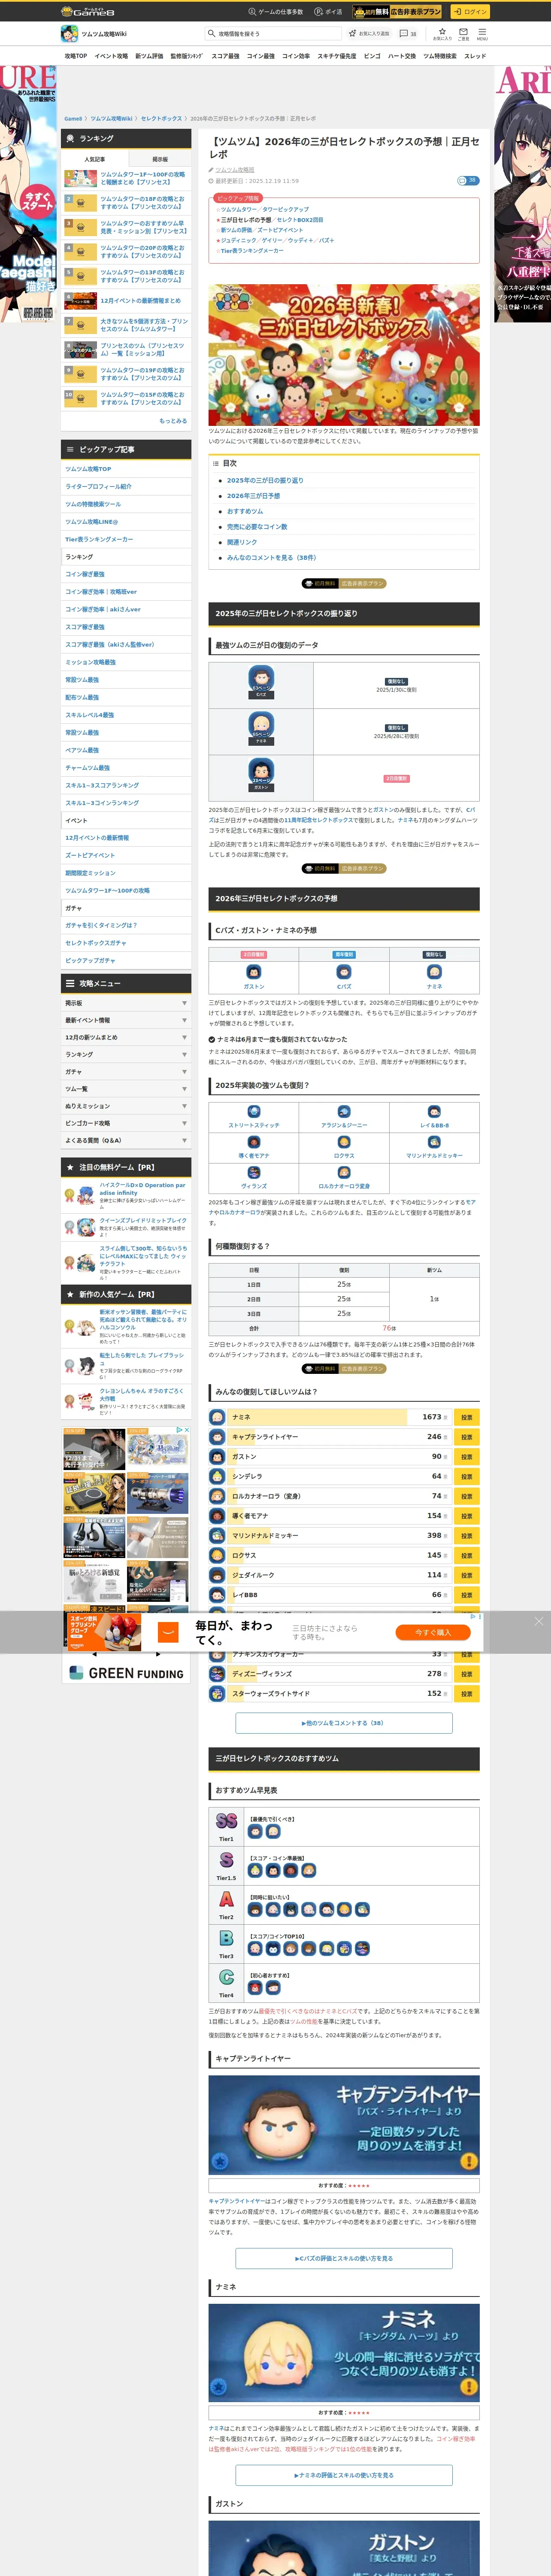This screenshot has width=551, height=2576.
Task: Open コイン稼ぎ最強 in pickup articles
Action: tap(126, 574)
